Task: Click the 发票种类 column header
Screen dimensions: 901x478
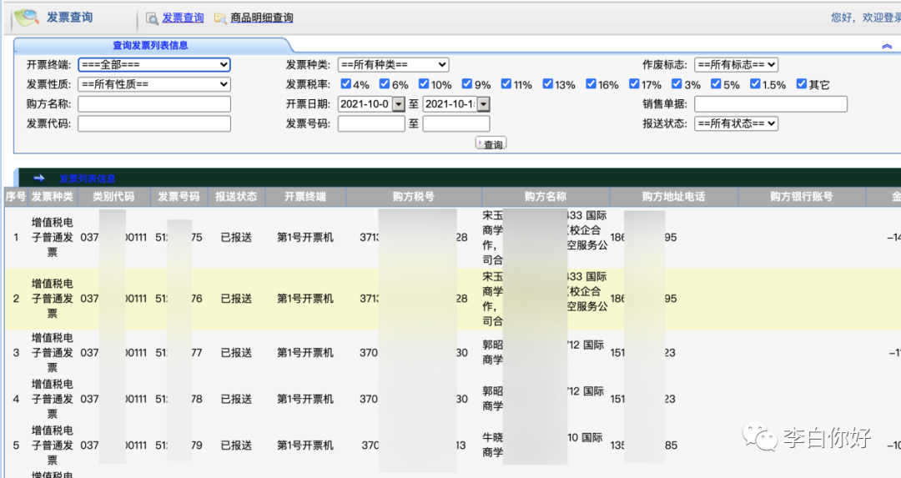Action: (x=53, y=197)
